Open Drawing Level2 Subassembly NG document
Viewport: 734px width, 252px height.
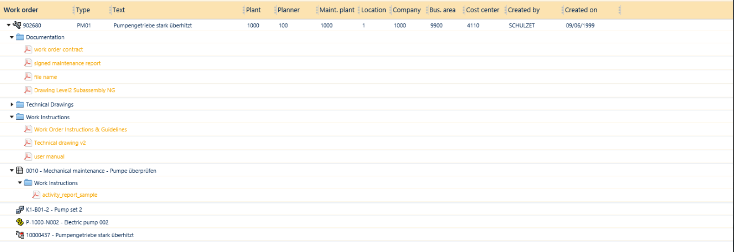(x=74, y=90)
